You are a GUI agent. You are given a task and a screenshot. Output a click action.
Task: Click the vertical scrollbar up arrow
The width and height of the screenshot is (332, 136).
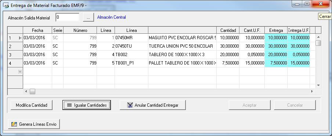[x=318, y=37]
